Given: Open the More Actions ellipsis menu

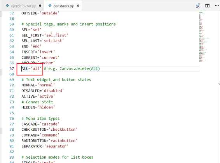Looking at the screenshot, I should [217, 5].
